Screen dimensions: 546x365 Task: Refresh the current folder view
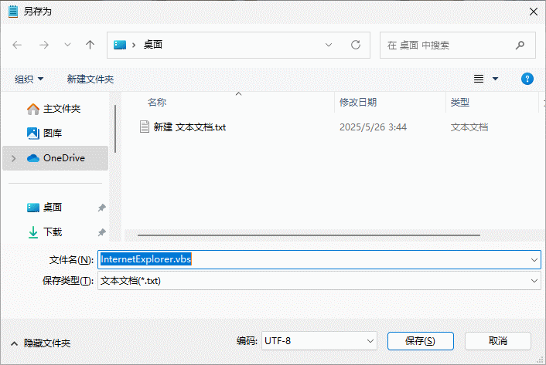coord(356,45)
